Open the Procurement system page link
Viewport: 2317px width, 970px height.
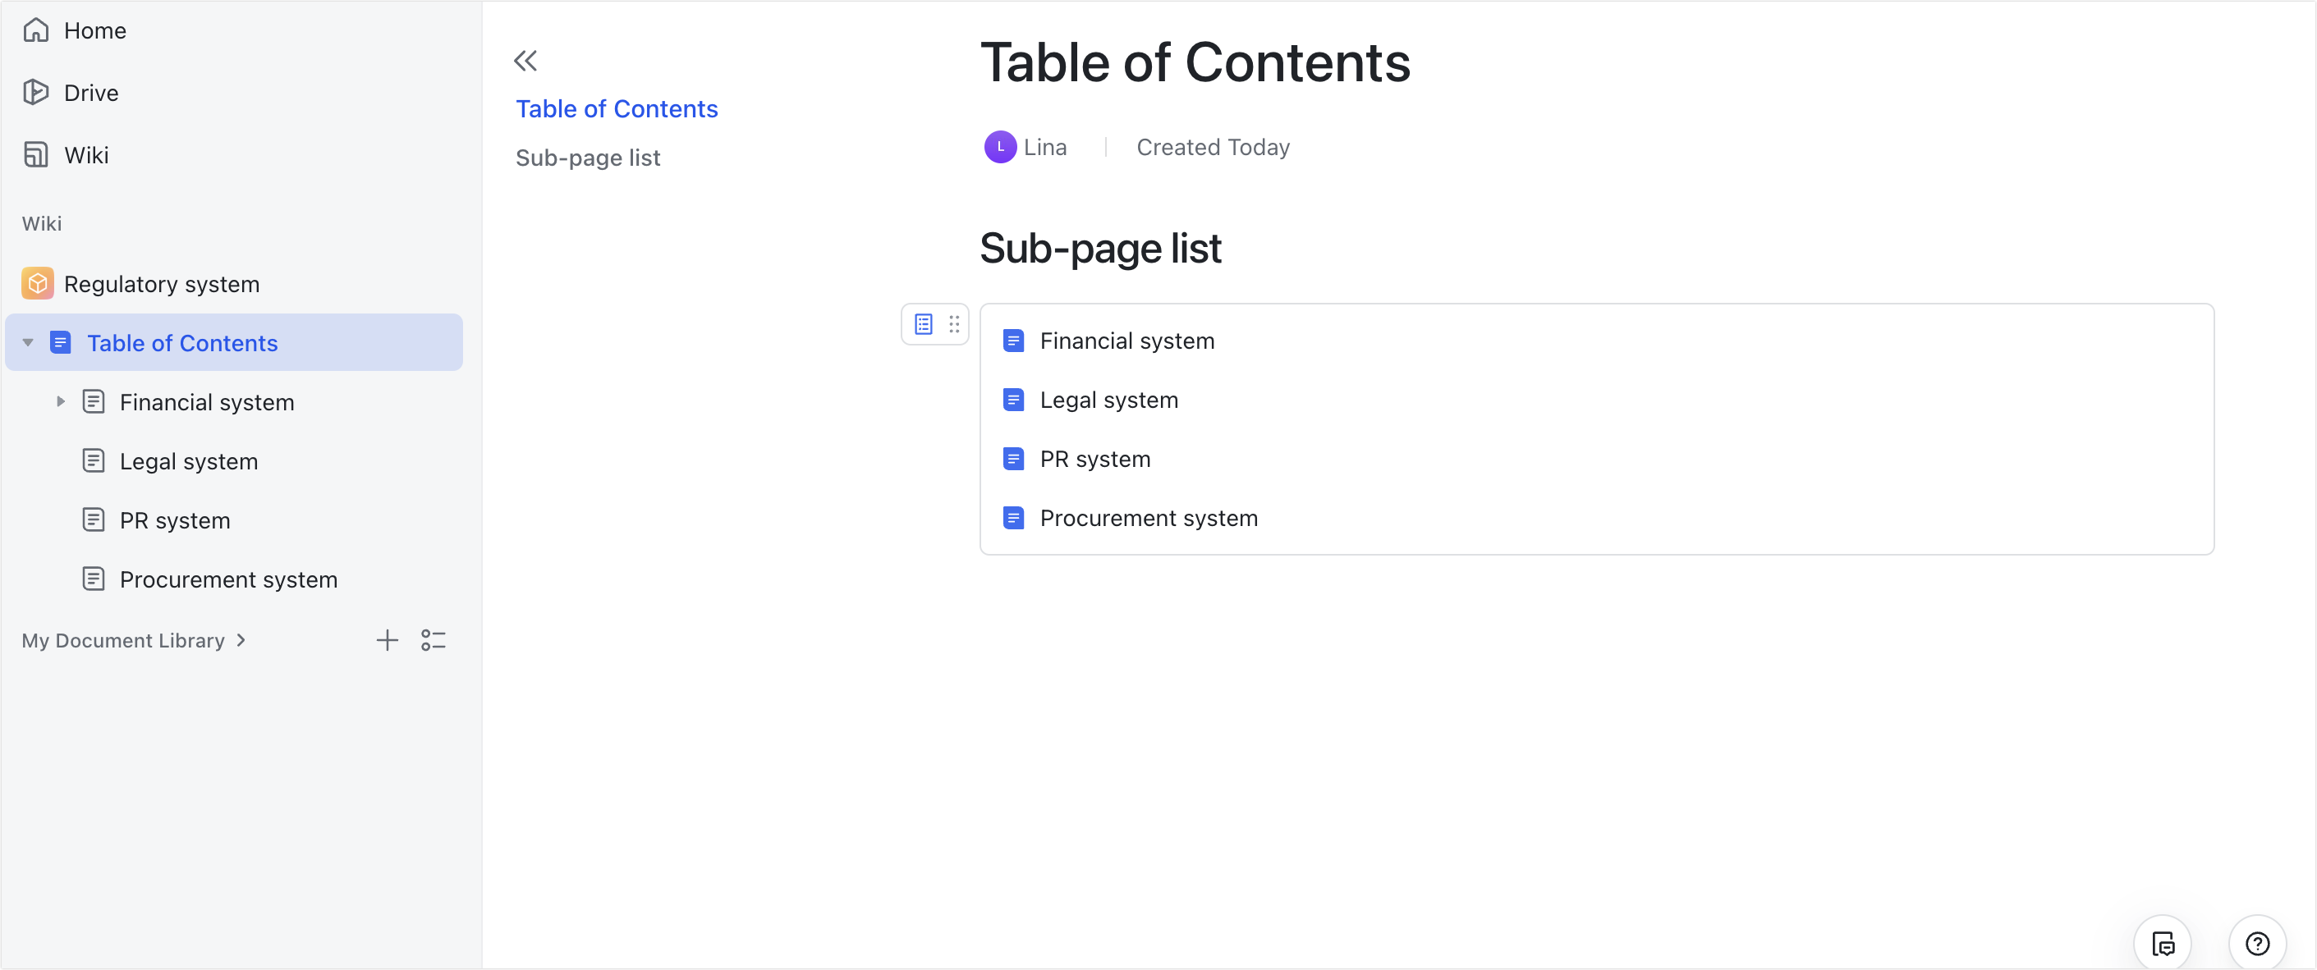tap(1149, 517)
